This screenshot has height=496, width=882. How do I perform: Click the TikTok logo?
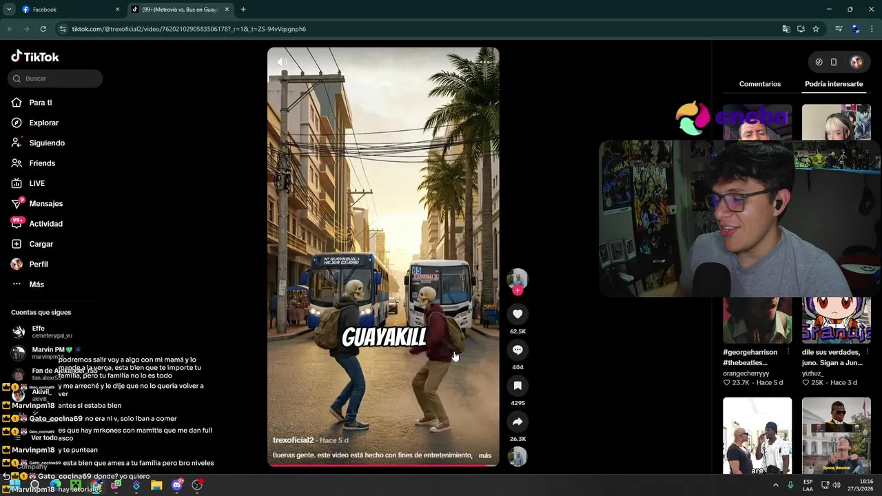click(x=35, y=56)
